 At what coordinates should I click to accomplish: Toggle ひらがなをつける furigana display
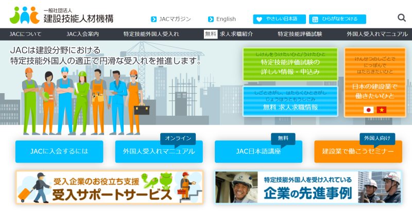click(337, 20)
